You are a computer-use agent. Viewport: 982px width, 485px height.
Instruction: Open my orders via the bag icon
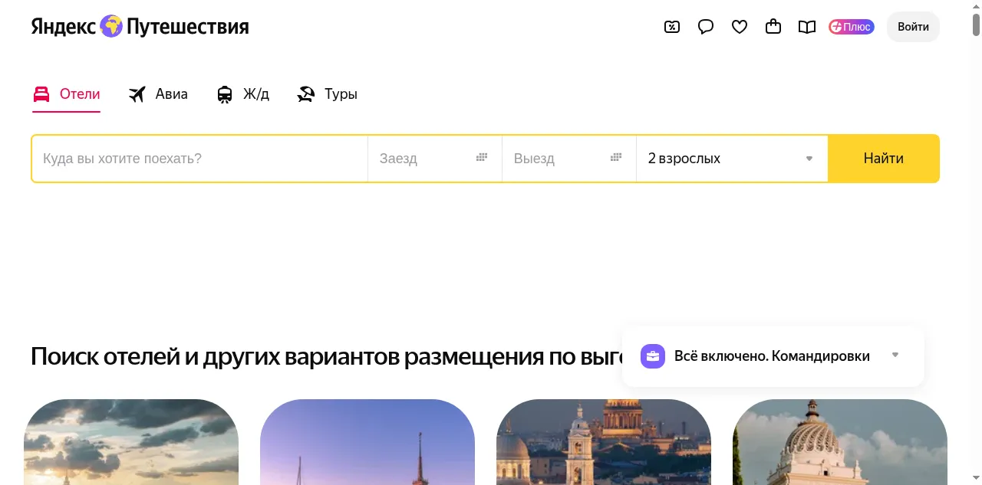pyautogui.click(x=773, y=27)
